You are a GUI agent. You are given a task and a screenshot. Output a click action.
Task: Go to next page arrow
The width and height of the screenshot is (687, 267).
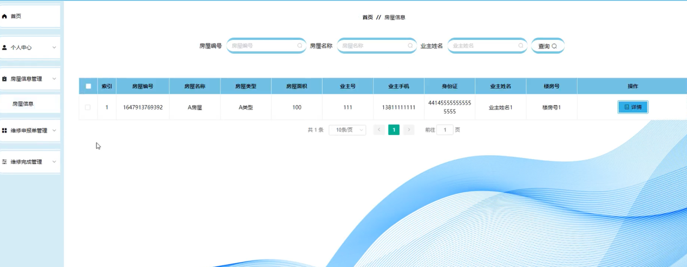(409, 130)
